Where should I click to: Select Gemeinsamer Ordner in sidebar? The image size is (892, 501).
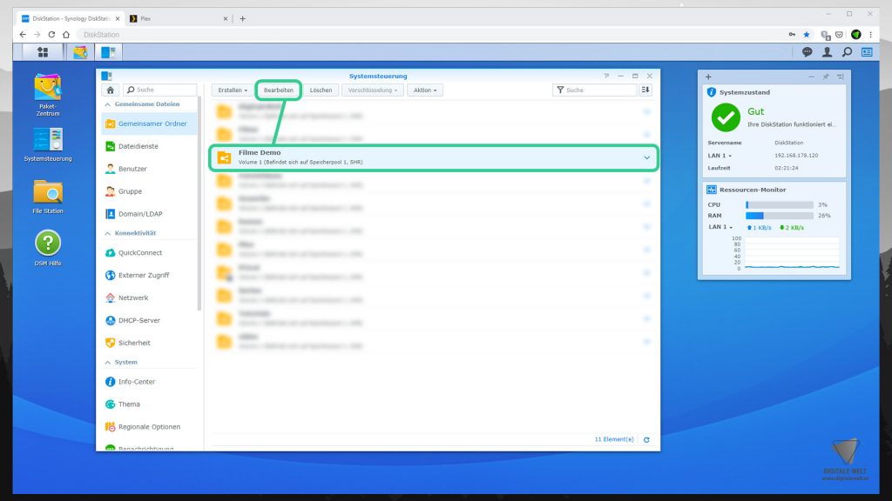(x=149, y=124)
